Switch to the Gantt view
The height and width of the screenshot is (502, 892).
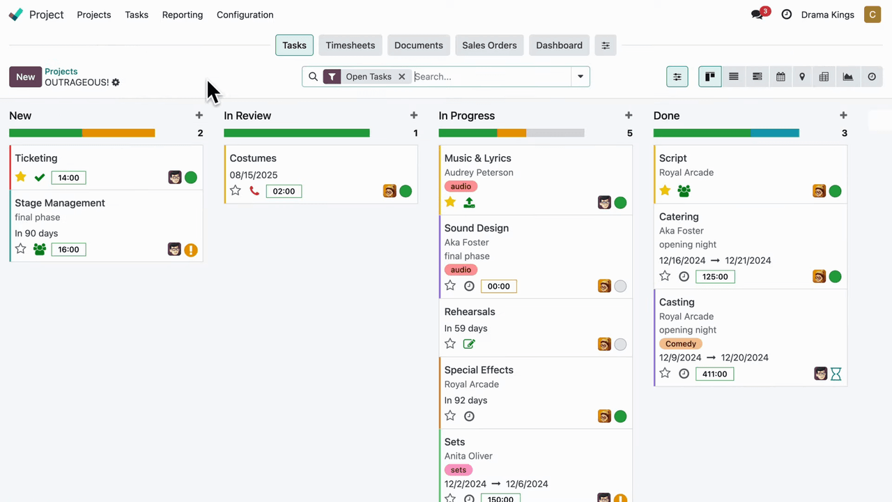tap(757, 77)
